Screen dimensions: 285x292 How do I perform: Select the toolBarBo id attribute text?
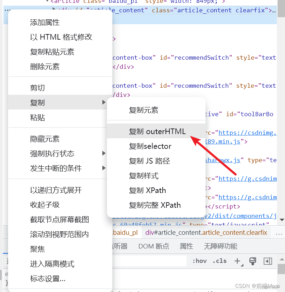point(250,114)
